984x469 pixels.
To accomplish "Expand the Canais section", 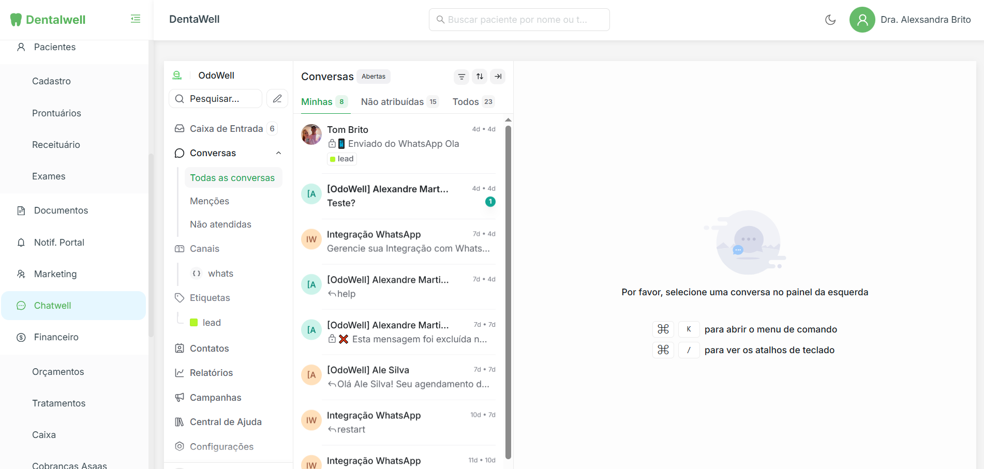I will [x=204, y=249].
